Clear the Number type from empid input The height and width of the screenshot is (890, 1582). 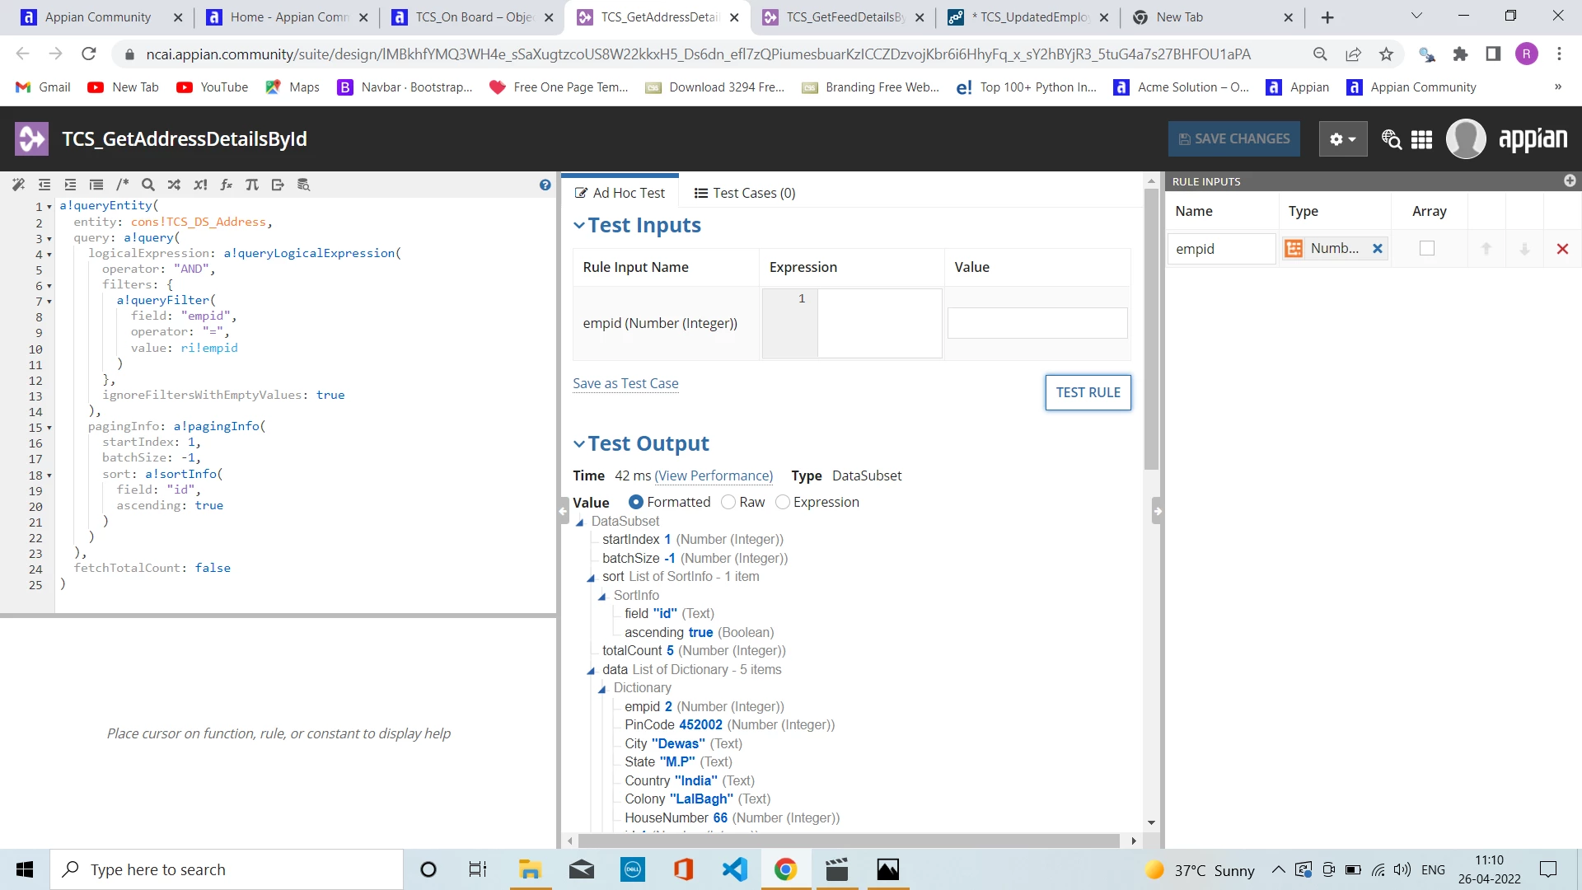tap(1377, 248)
